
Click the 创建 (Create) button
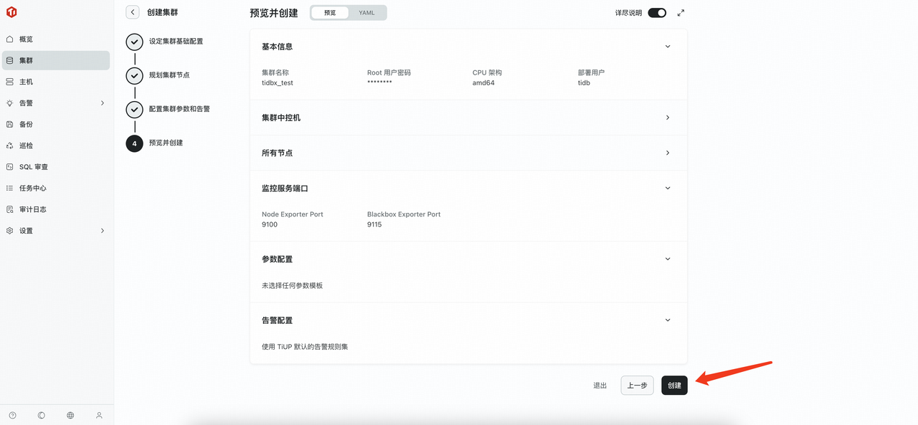673,385
